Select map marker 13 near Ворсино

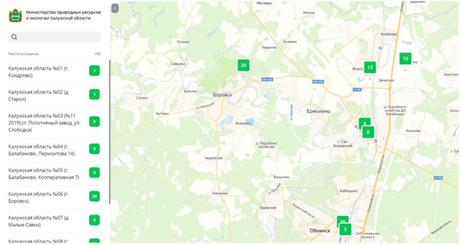(x=370, y=67)
